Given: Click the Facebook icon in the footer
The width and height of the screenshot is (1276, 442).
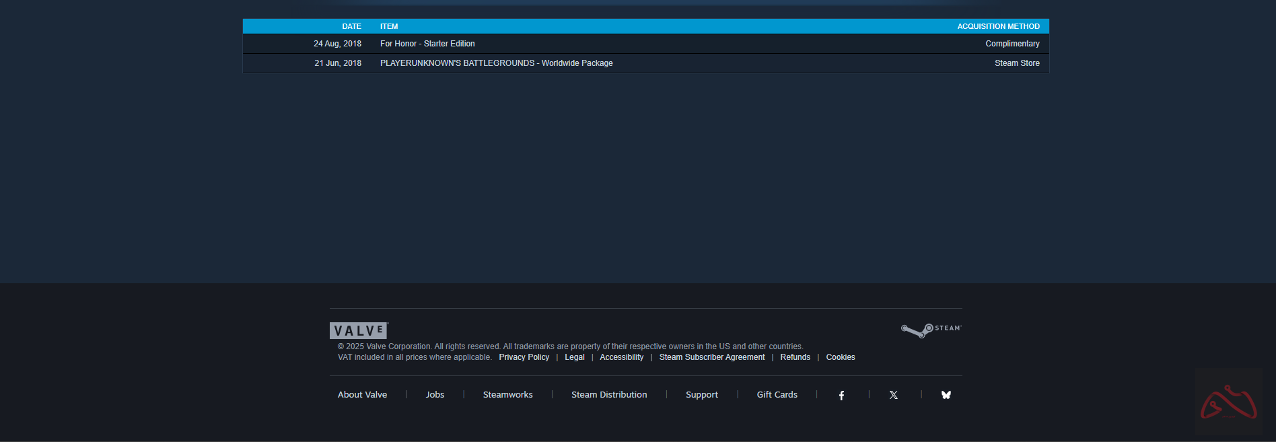Looking at the screenshot, I should (x=841, y=396).
